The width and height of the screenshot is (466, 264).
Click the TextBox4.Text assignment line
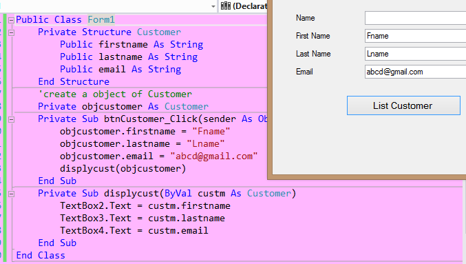(134, 231)
